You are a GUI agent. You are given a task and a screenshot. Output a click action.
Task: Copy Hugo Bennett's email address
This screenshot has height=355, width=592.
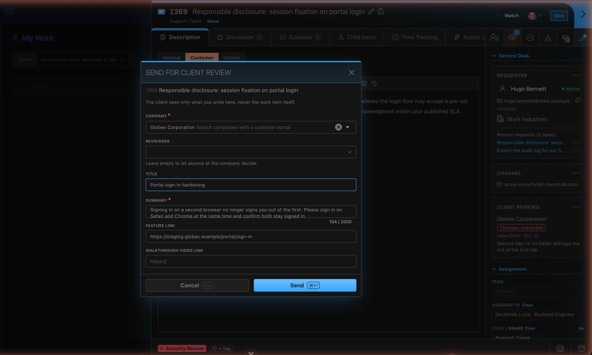tap(578, 100)
